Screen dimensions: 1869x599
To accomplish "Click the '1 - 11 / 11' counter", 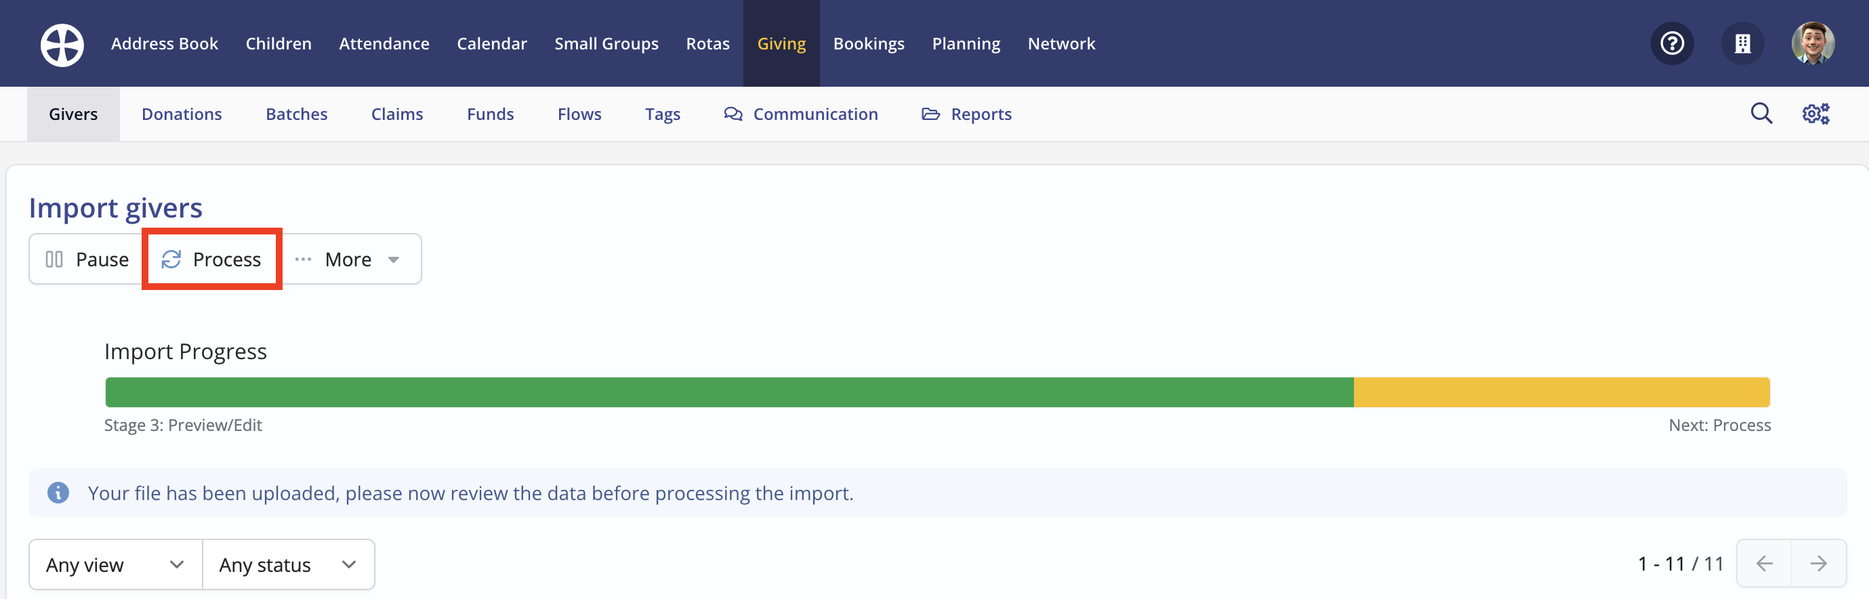I will [x=1681, y=564].
